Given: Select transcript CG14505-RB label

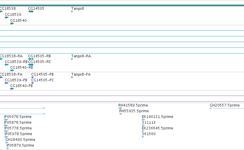Looking at the screenshot, I should 40,56.
